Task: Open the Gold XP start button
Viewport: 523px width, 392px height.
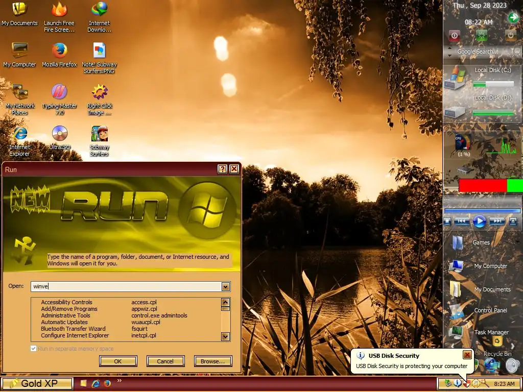Action: 37,384
